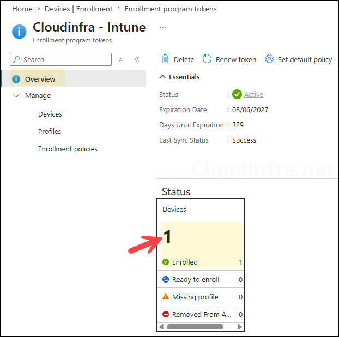Click the Delete trash can icon
This screenshot has width=339, height=337.
tap(165, 59)
